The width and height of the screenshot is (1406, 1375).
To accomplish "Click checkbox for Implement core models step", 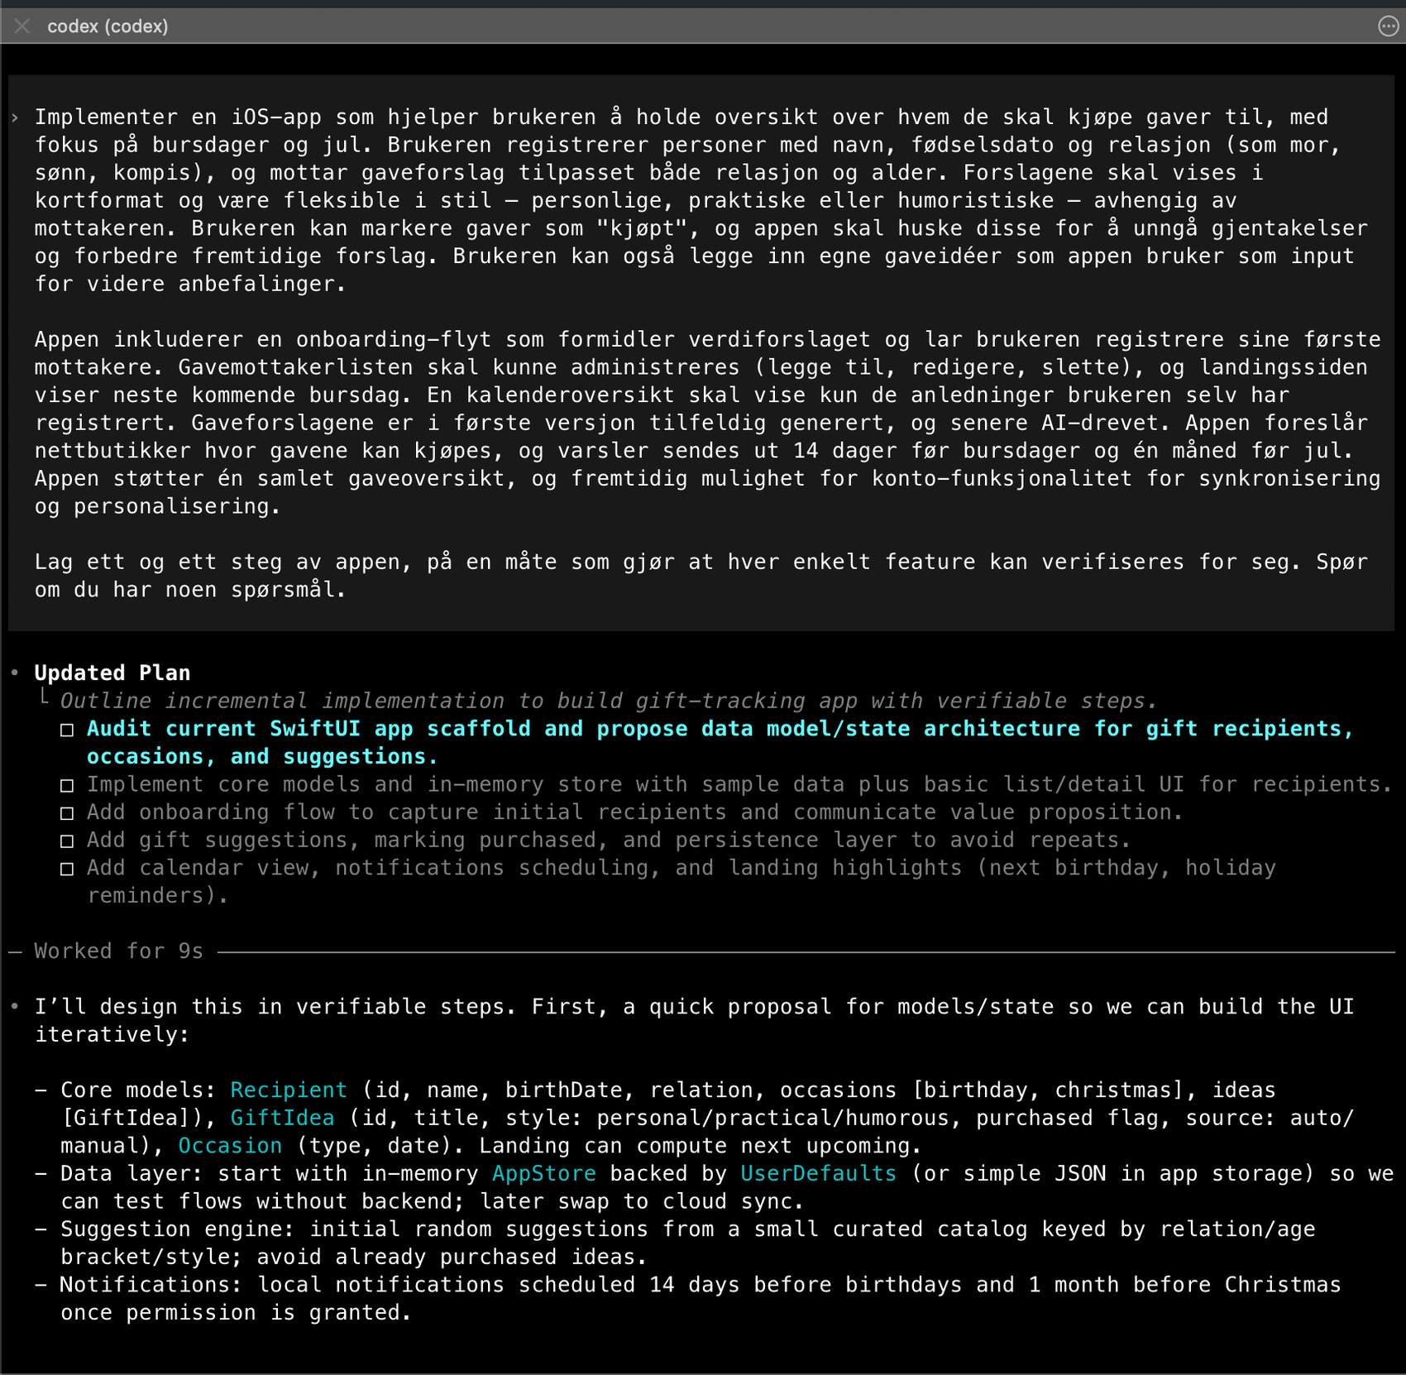I will 67,785.
